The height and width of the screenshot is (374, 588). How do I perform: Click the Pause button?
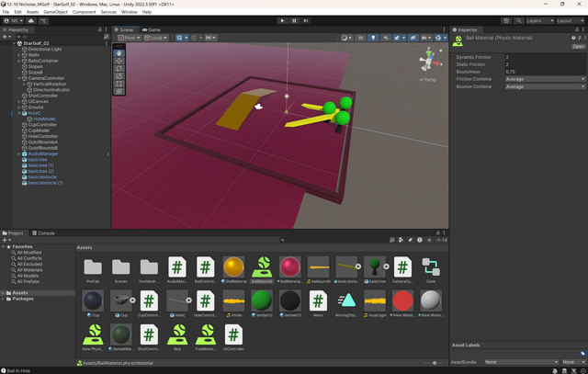pyautogui.click(x=294, y=20)
